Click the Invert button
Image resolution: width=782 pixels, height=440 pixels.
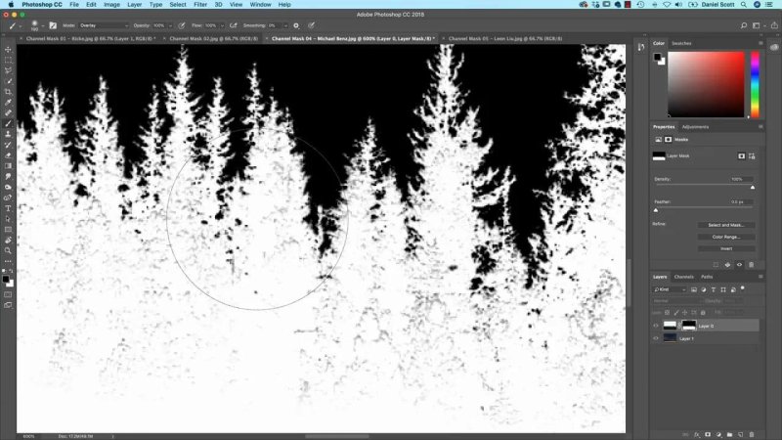pos(726,248)
